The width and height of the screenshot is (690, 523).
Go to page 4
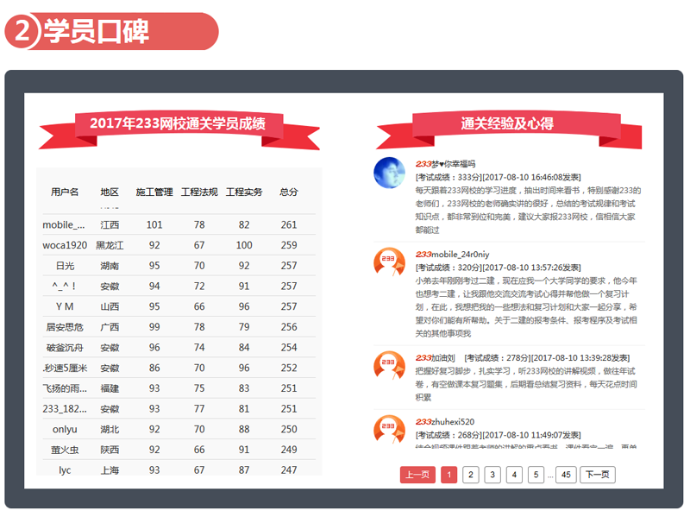click(x=514, y=475)
